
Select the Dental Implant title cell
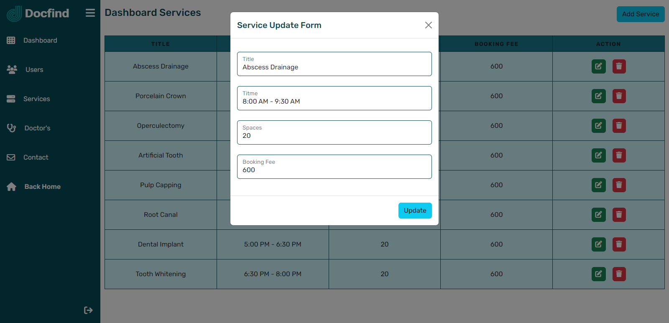tap(161, 244)
